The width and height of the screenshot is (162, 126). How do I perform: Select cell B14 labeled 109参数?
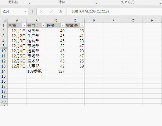36,71
